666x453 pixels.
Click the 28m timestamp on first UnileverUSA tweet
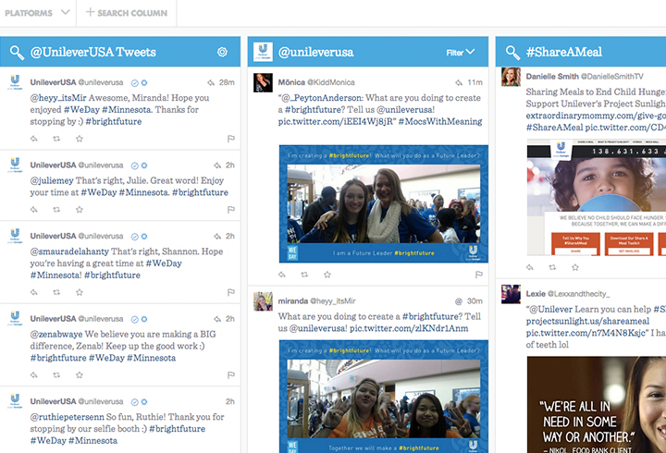point(227,82)
